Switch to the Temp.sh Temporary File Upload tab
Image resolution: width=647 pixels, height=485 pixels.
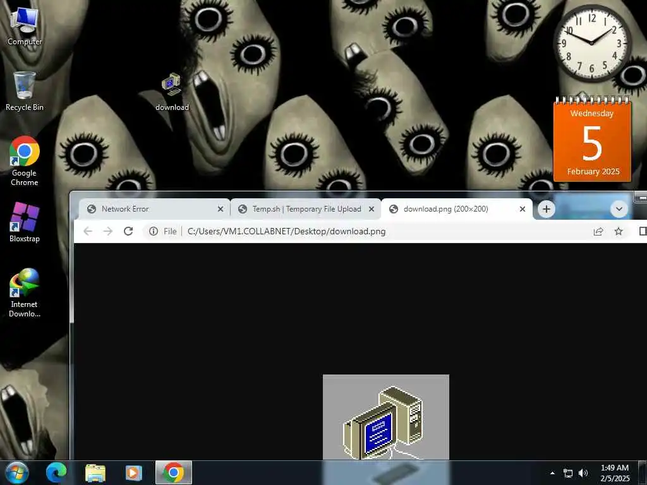tap(306, 209)
